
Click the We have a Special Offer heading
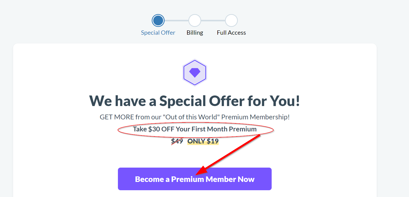195,101
